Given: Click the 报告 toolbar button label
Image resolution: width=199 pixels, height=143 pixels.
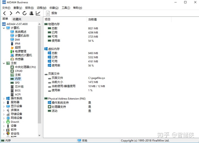Looking at the screenshot, I should tap(54, 13).
